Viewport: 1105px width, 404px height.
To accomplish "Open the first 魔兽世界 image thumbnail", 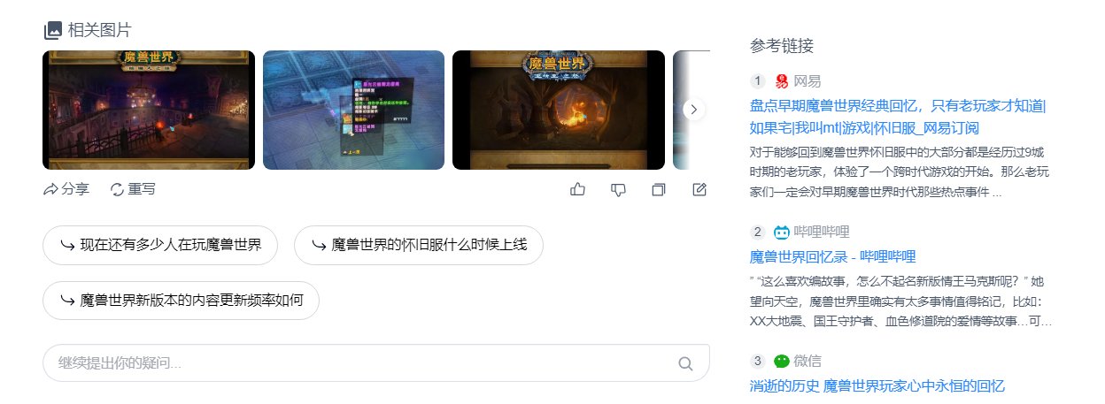I will point(149,110).
